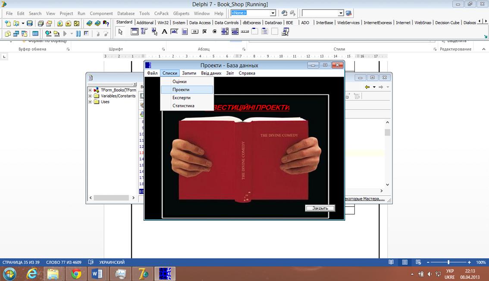The width and height of the screenshot is (489, 281).
Task: Select the arrow pointer tool in palette
Action: pos(121,32)
